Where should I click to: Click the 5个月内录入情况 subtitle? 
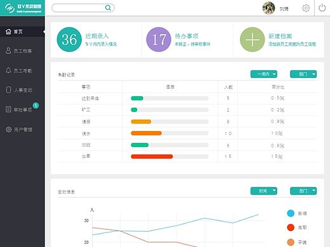pos(101,44)
